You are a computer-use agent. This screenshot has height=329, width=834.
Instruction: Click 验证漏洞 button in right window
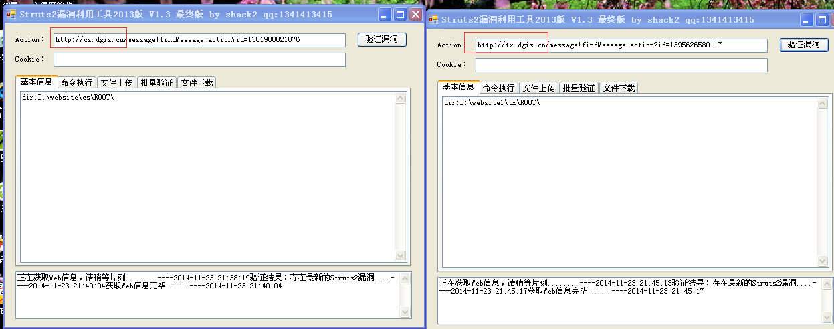coord(804,45)
